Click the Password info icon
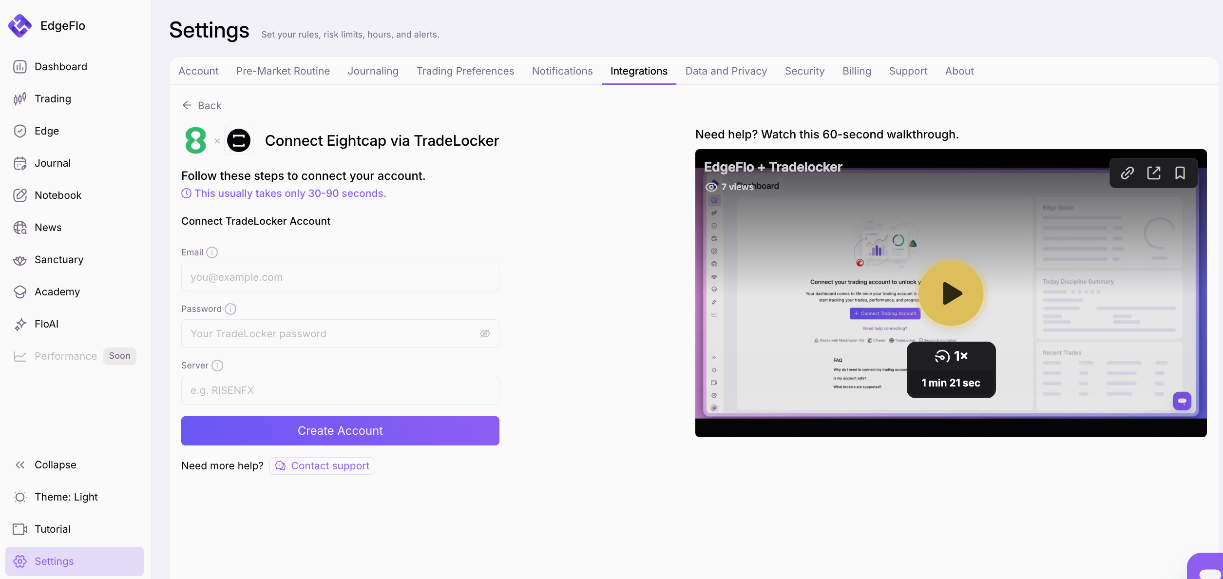Screen dimensions: 1223x579 point(230,309)
